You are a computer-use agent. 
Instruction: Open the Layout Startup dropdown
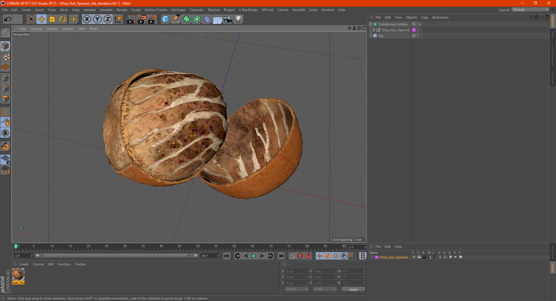[531, 10]
